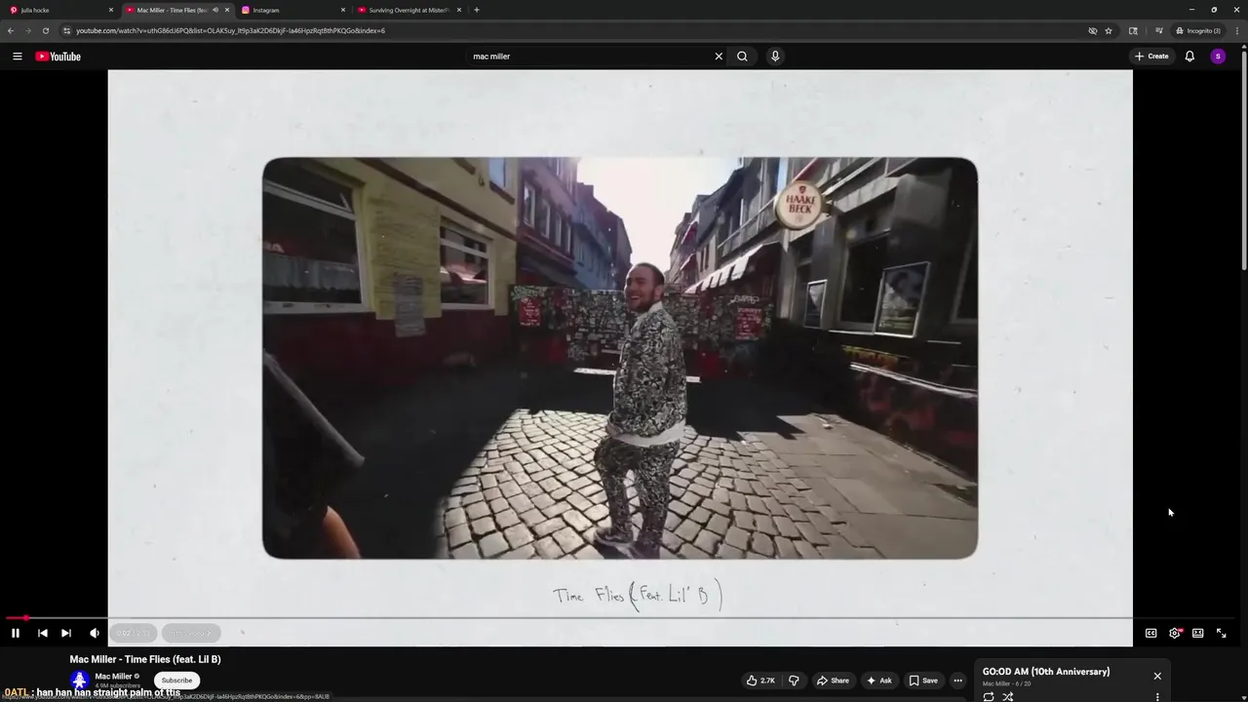
Task: Open the Mac Miller channel name link
Action: click(x=113, y=676)
